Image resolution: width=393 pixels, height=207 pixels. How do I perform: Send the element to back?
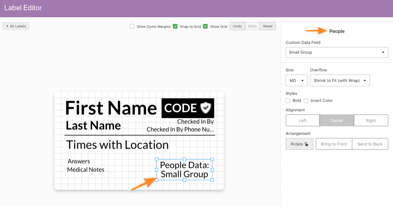(370, 144)
